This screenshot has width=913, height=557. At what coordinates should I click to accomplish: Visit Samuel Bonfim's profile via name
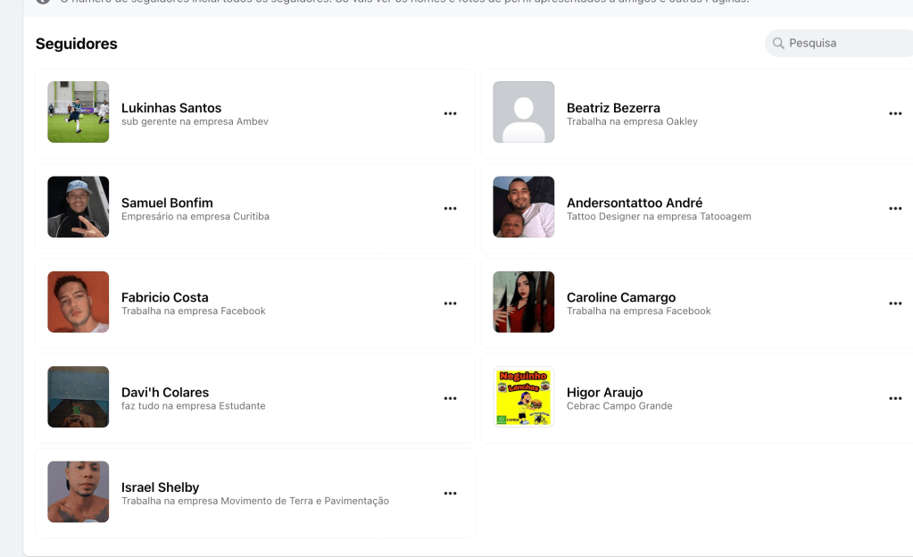[x=167, y=203]
